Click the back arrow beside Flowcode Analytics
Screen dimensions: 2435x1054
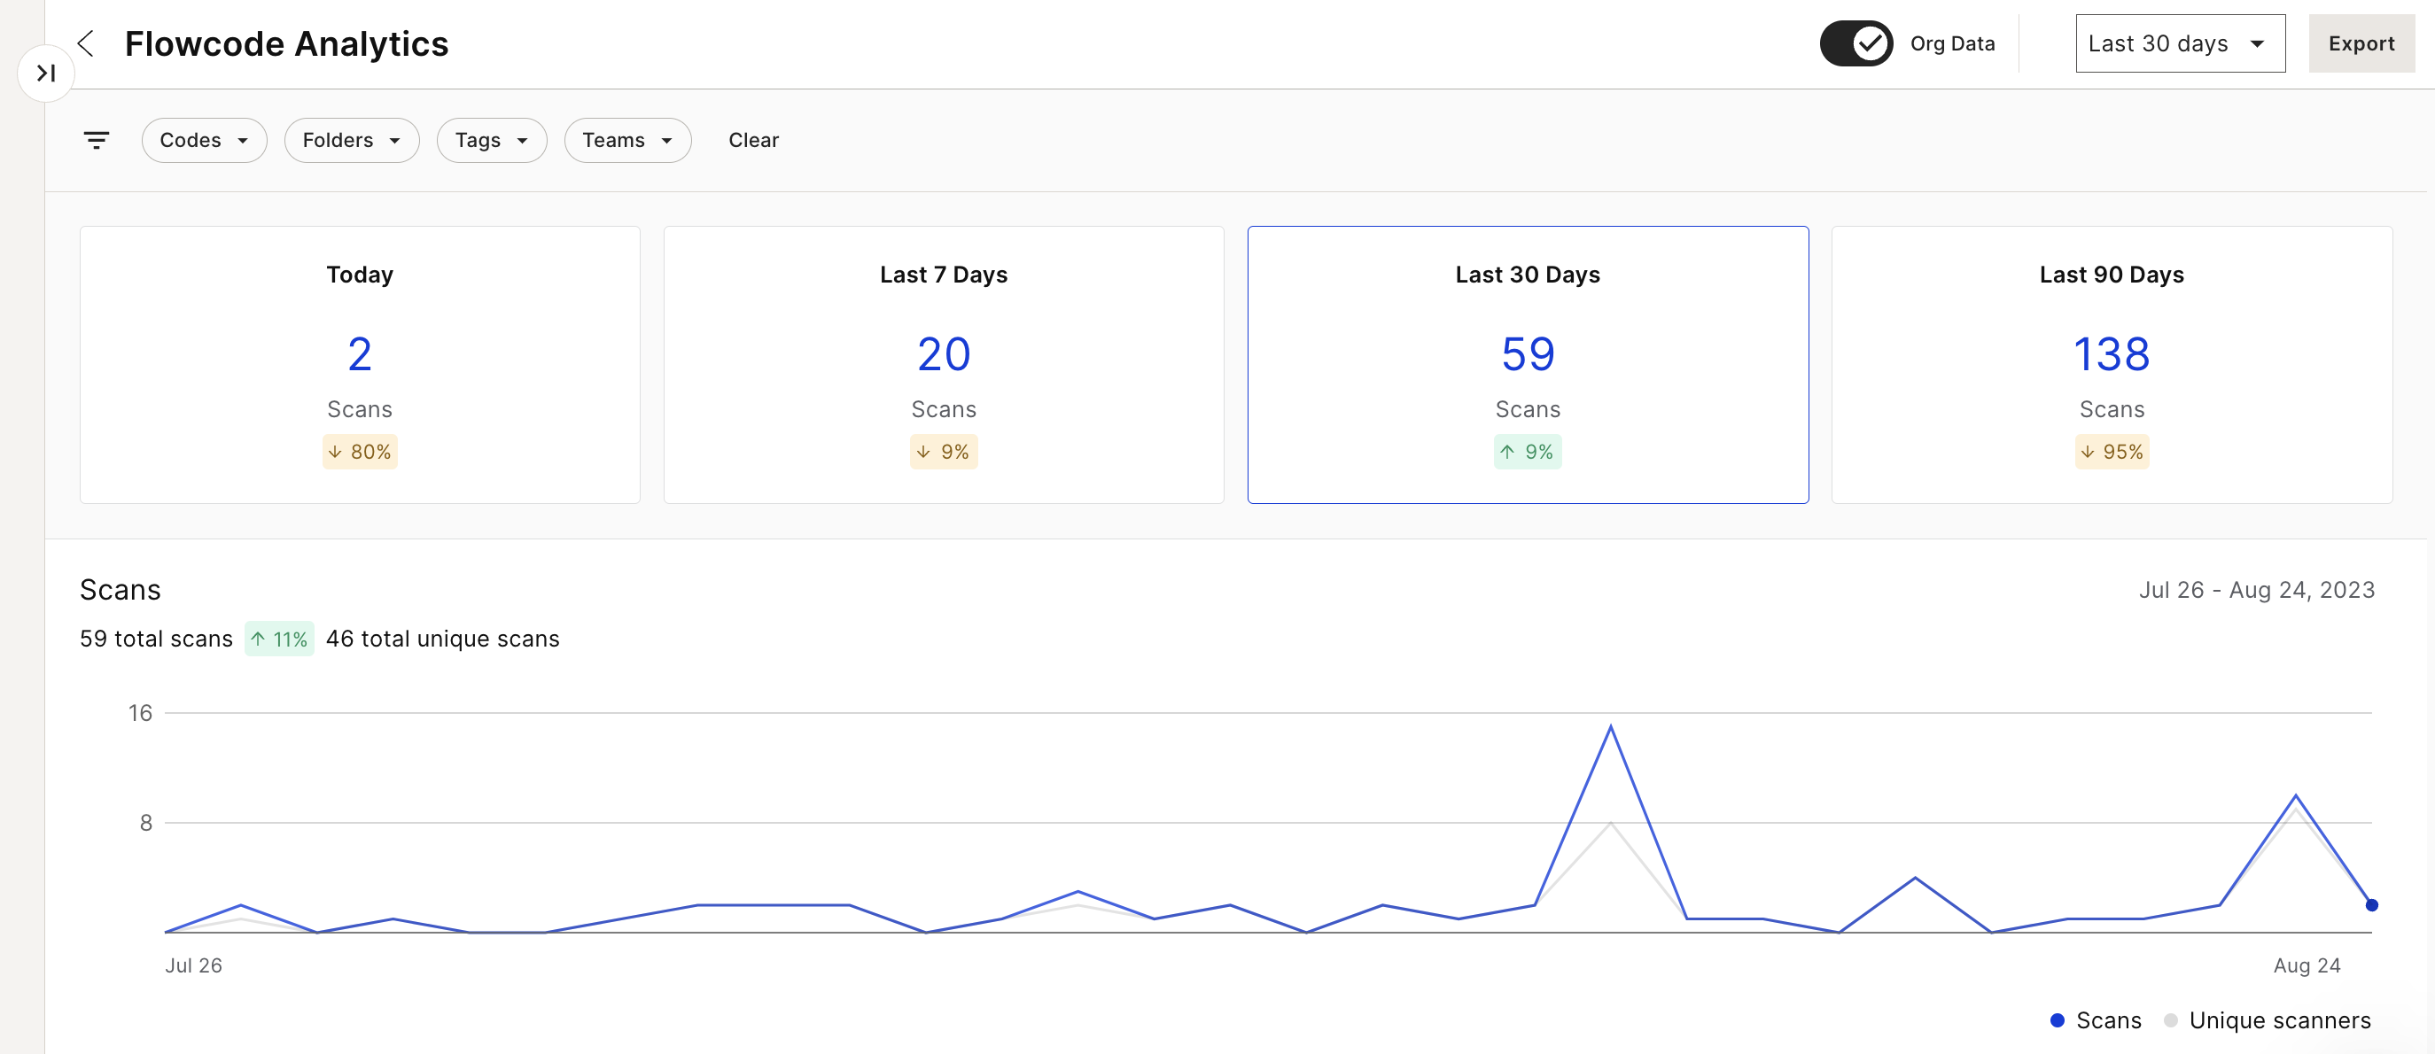point(86,43)
